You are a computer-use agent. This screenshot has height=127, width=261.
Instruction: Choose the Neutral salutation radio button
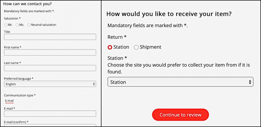(x=29, y=25)
